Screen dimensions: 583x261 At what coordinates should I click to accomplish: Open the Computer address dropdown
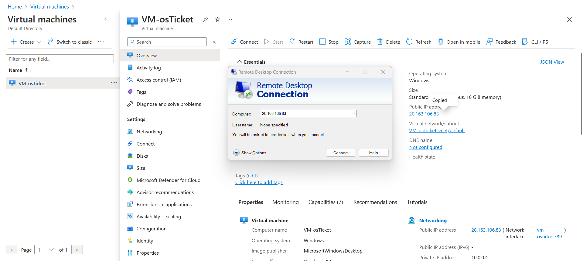(x=353, y=114)
